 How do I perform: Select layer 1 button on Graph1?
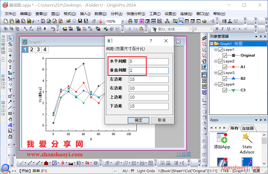pos(25,49)
